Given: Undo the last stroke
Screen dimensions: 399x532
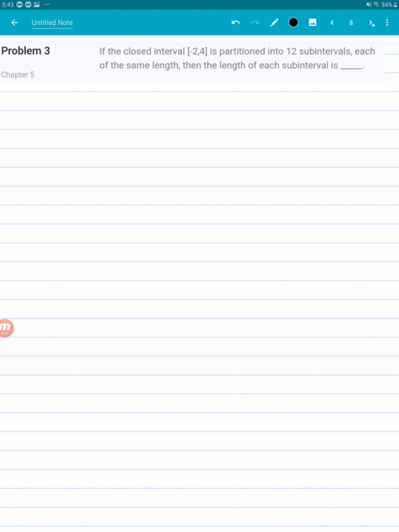Looking at the screenshot, I should (x=235, y=22).
